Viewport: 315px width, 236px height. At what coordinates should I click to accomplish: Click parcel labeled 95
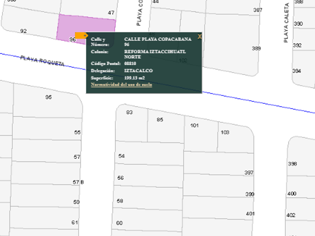pos(48,97)
